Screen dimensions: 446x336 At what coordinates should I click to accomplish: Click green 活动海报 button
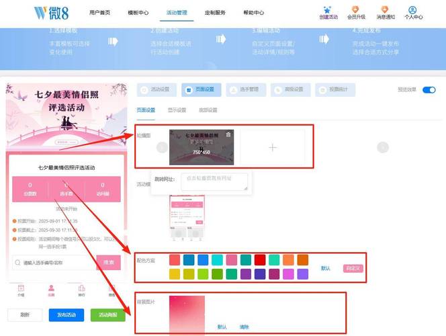[107, 314]
